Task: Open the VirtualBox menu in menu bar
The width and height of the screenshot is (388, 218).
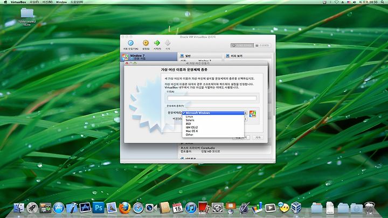Action: click(x=18, y=2)
